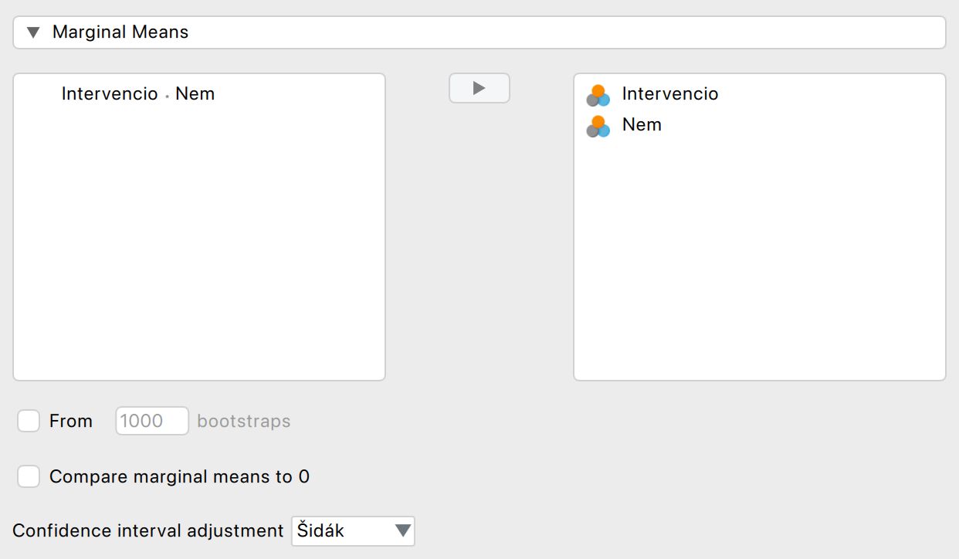
Task: Select the Intervencio * Nem interaction term
Action: coord(138,94)
